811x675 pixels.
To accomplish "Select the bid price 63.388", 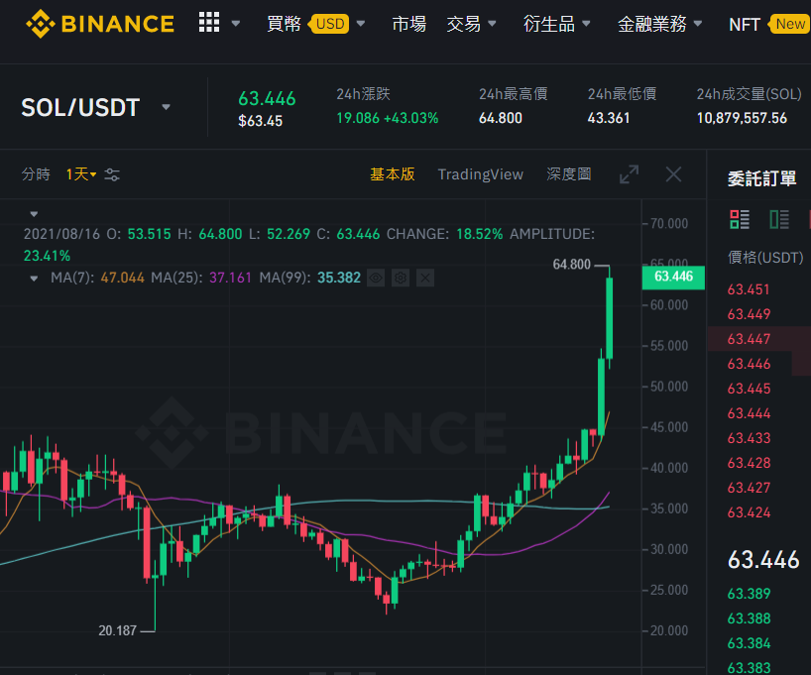I will point(749,619).
